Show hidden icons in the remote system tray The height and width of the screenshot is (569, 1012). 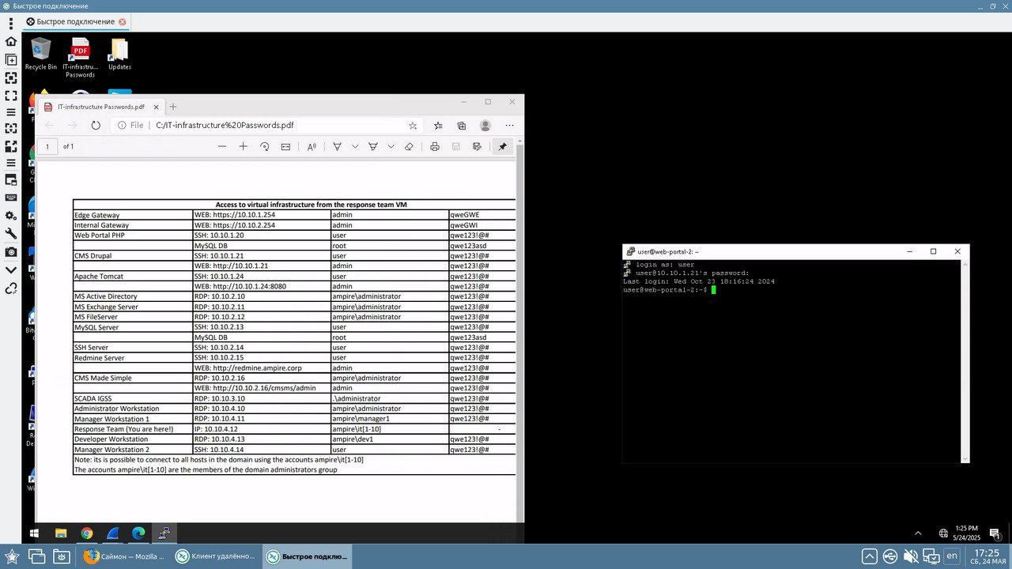(x=918, y=533)
